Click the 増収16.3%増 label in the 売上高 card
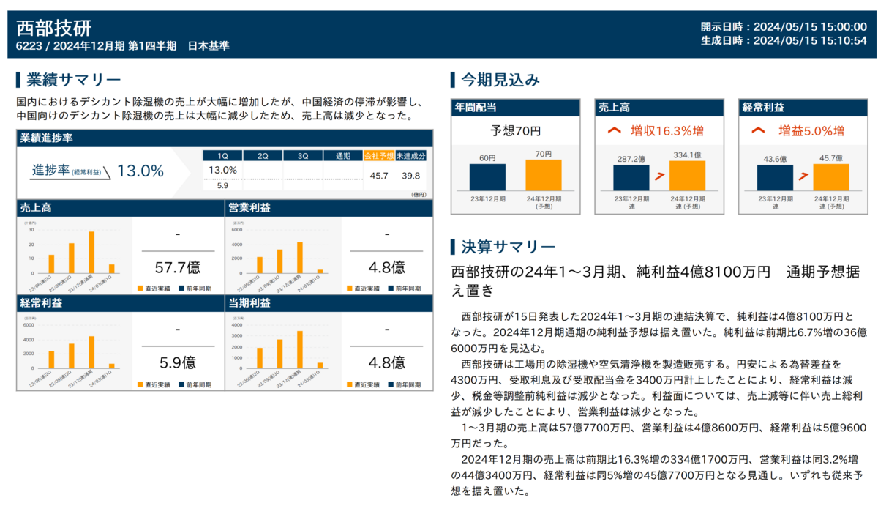878x506 pixels. click(667, 131)
